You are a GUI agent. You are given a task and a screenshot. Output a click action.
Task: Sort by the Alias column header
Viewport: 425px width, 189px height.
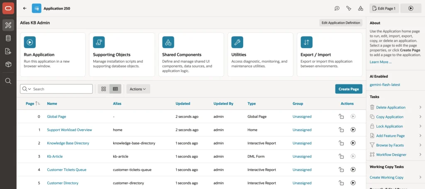(117, 103)
